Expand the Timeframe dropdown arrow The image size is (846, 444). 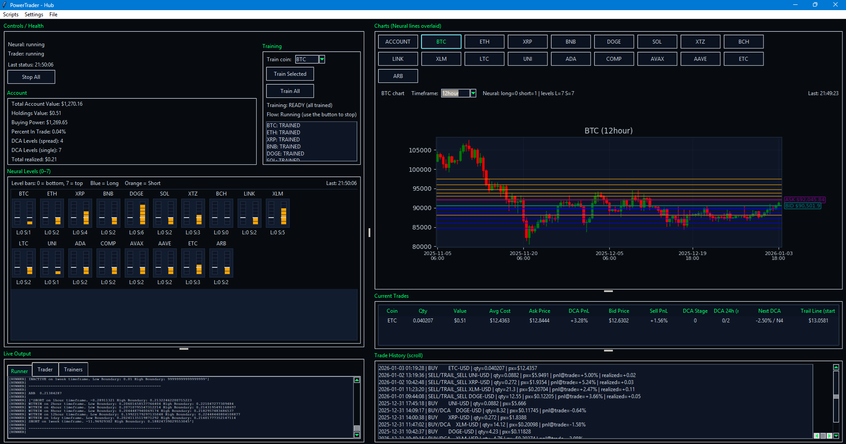473,93
